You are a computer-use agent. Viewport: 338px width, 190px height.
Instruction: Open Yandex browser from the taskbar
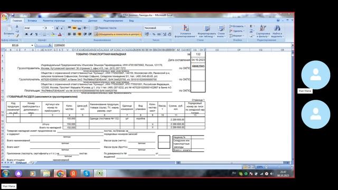tap(73, 174)
